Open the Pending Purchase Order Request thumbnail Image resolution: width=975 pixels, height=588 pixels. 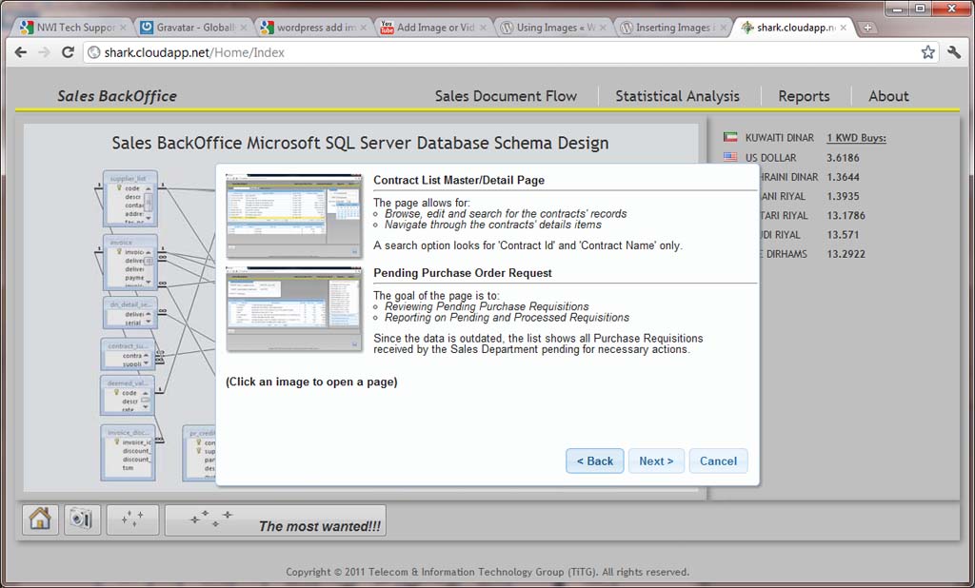click(x=293, y=309)
